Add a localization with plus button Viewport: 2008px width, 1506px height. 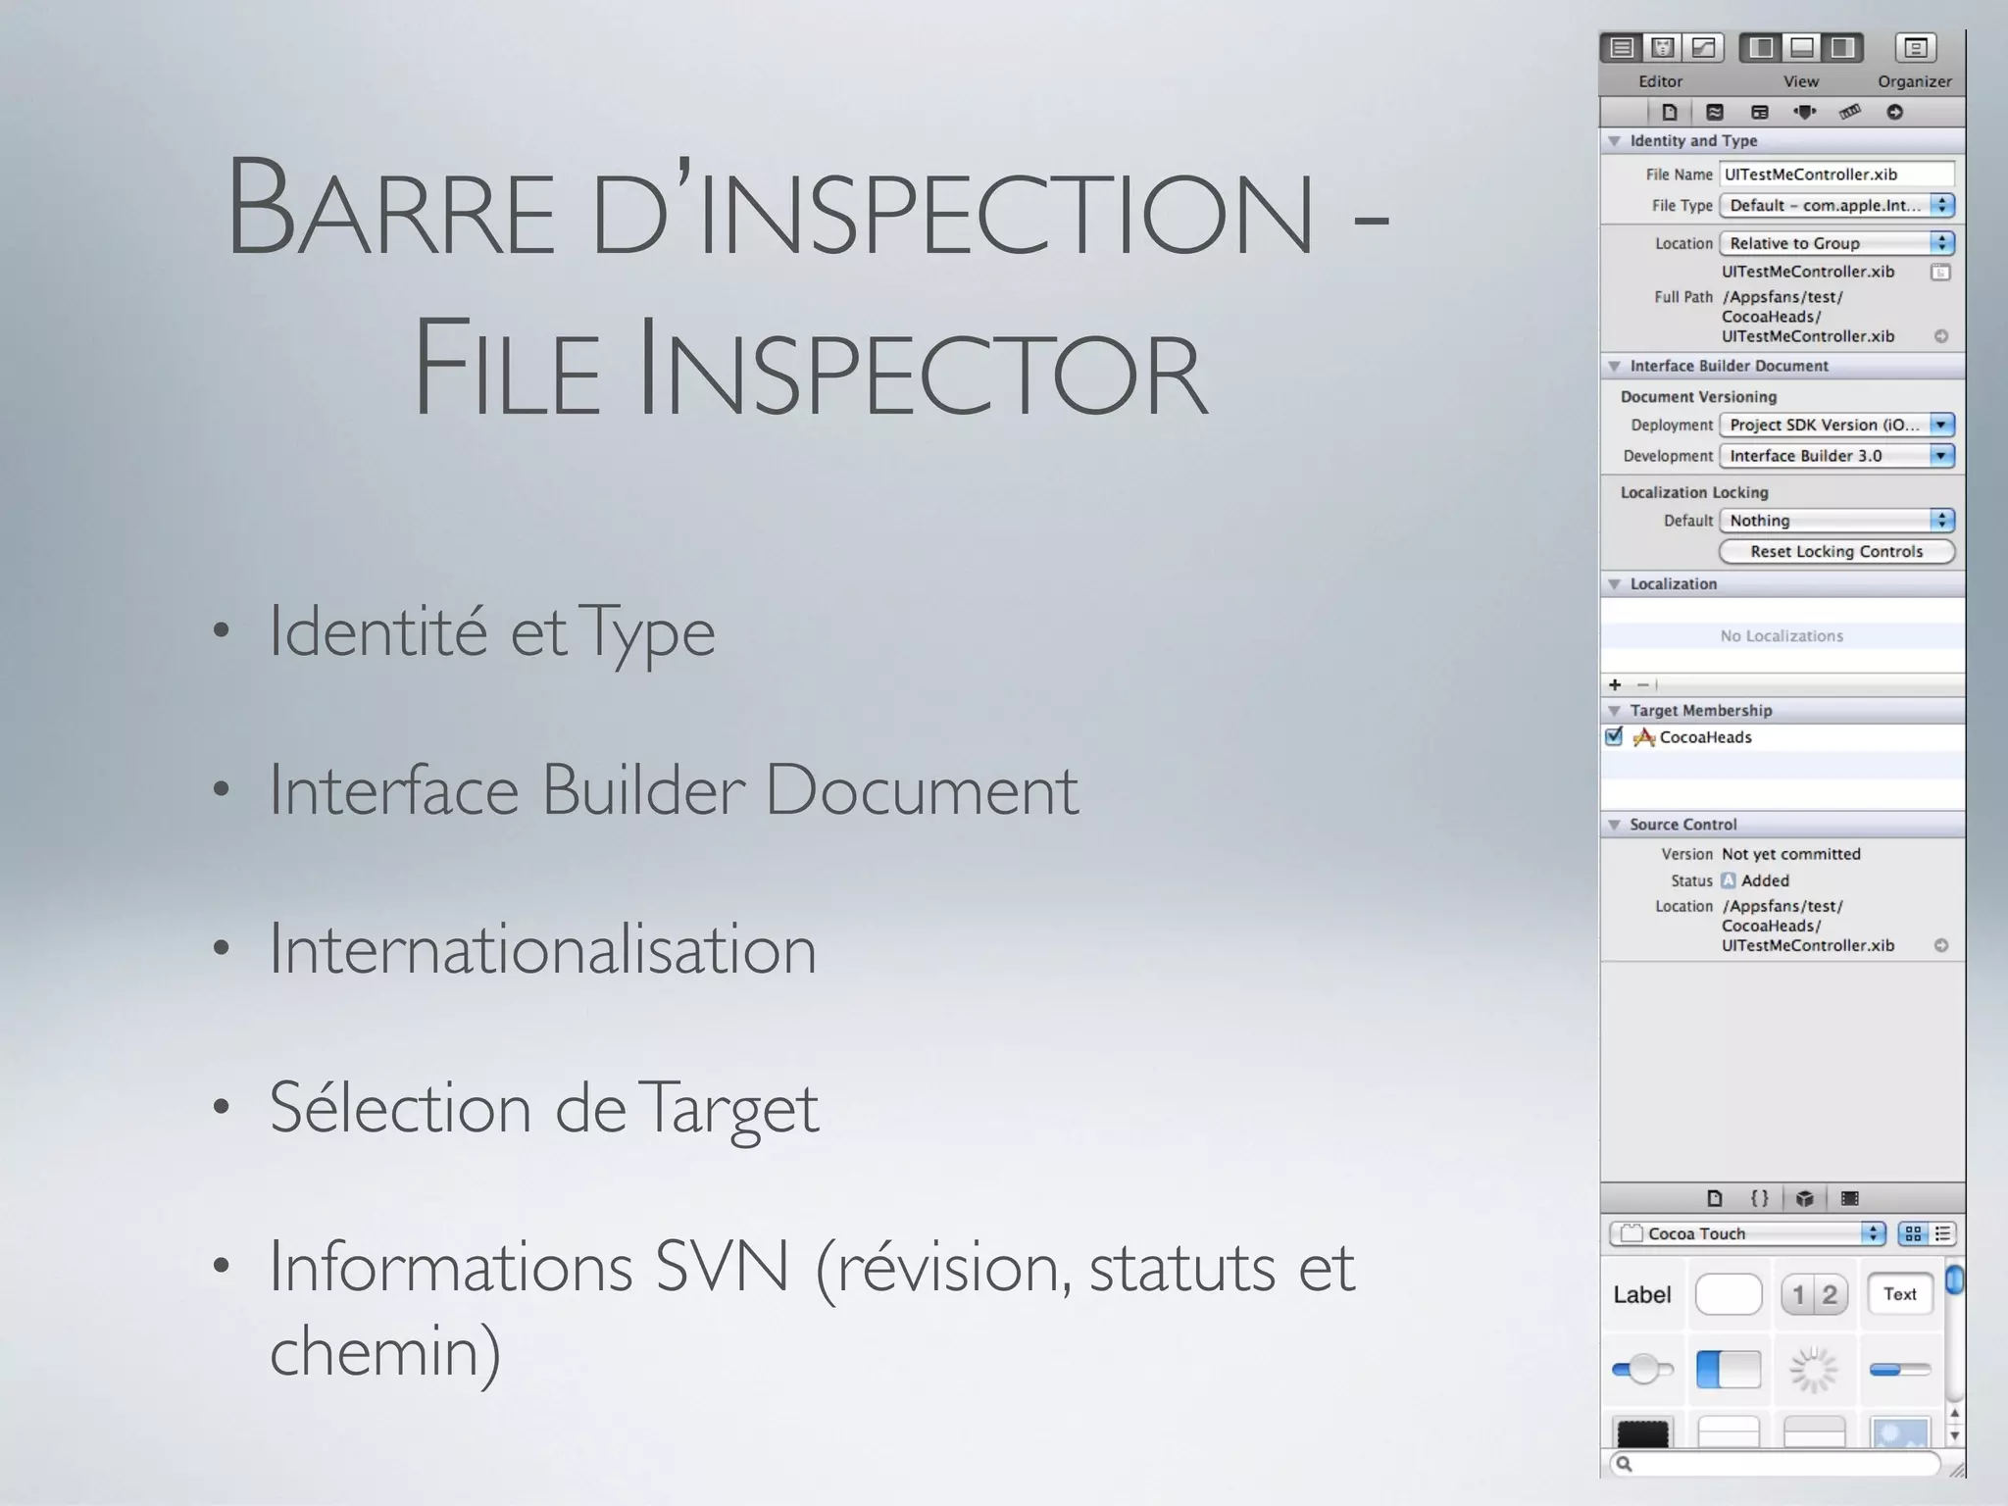tap(1615, 684)
